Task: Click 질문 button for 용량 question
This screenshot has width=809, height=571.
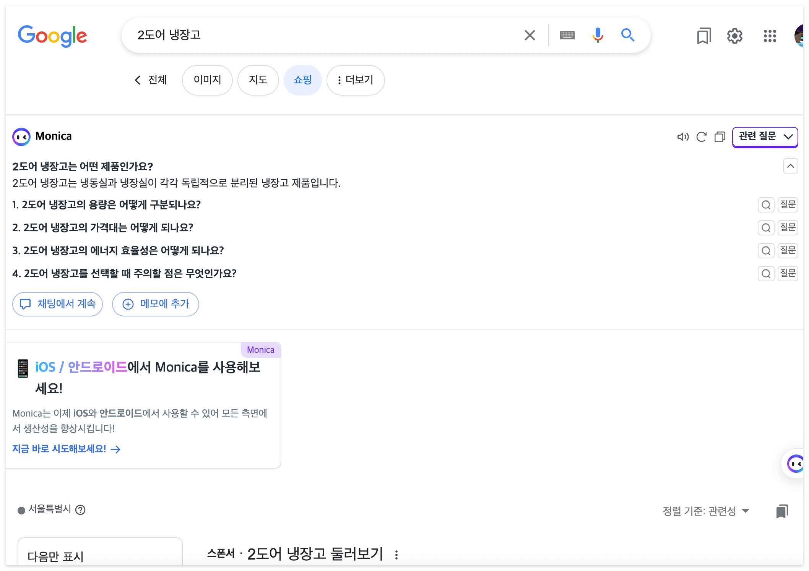Action: tap(788, 205)
